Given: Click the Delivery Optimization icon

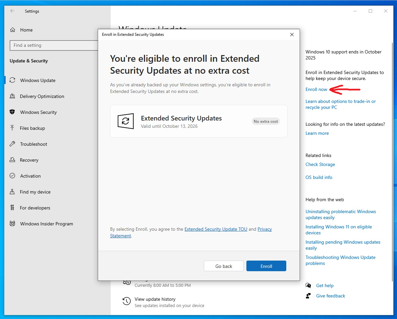Looking at the screenshot, I should 12,96.
